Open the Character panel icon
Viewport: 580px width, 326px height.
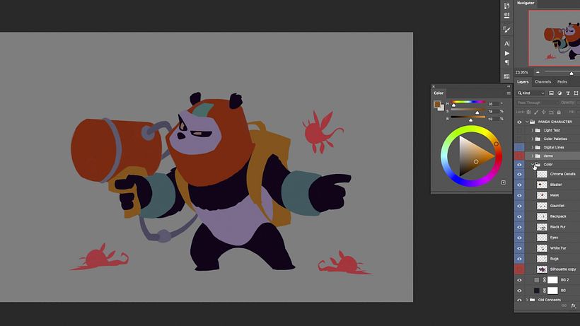(506, 44)
